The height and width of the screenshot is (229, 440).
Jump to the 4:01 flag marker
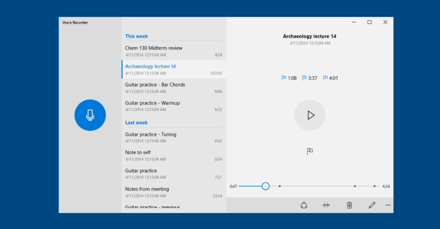click(330, 78)
